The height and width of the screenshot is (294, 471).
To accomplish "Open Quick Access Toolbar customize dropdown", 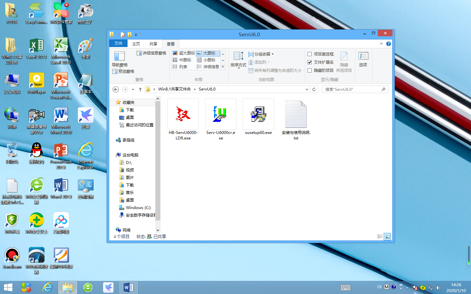I will tap(136, 34).
